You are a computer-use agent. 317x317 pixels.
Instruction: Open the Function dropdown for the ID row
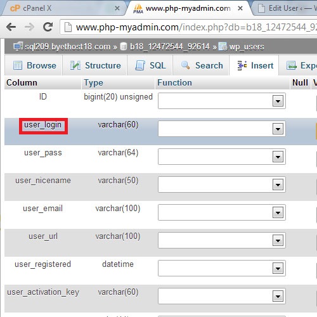pyautogui.click(x=222, y=101)
